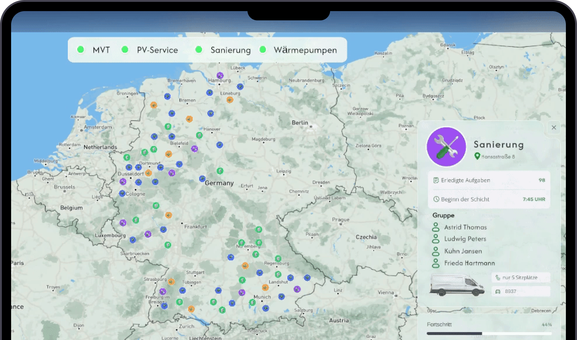Click the vehicle icon beside 8937
The width and height of the screenshot is (577, 340).
(498, 292)
